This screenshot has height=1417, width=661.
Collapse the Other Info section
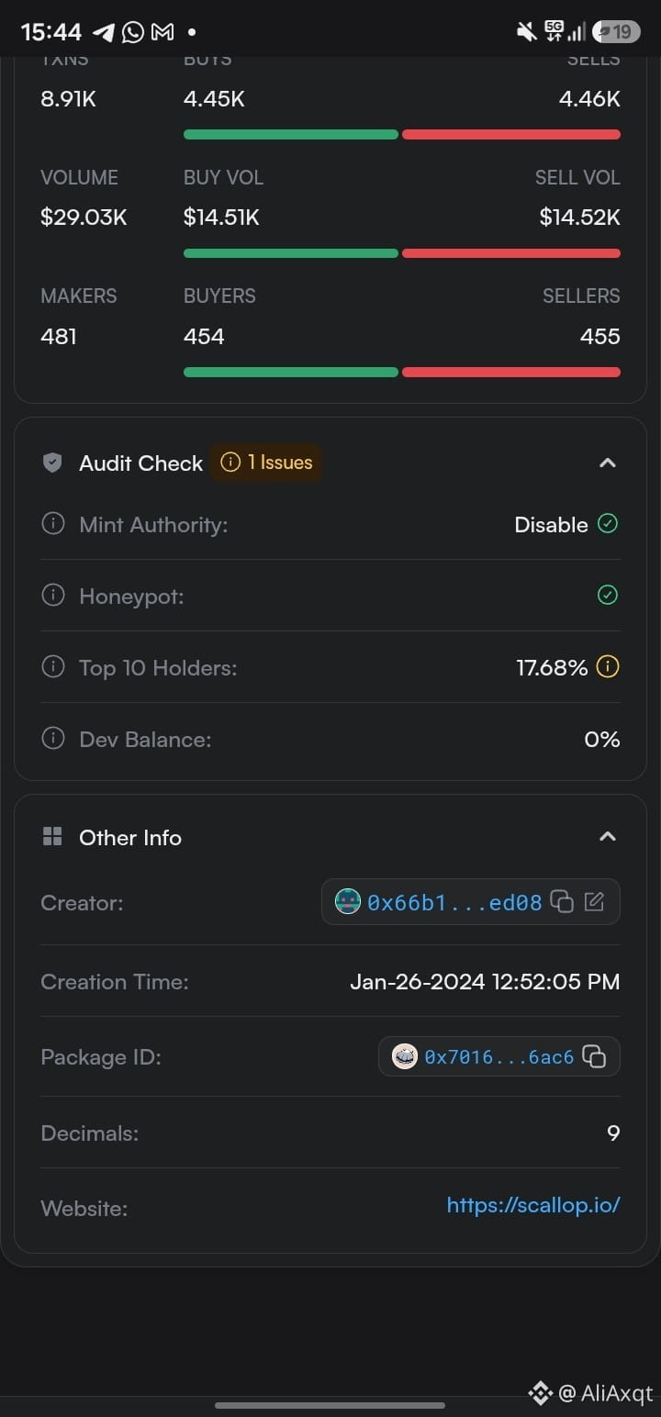[x=607, y=837]
